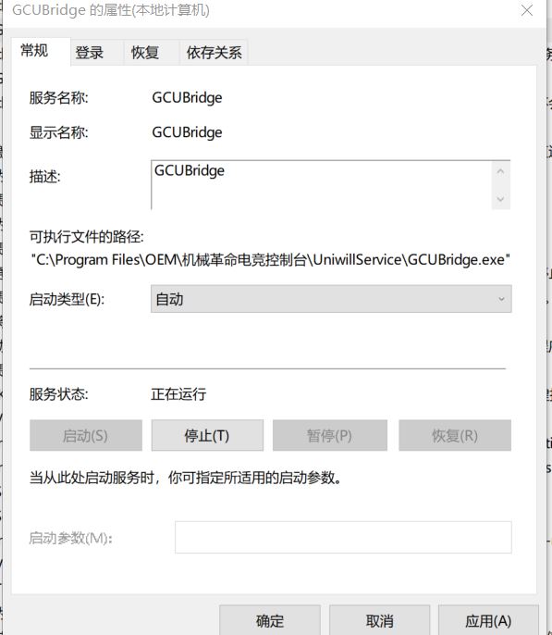The height and width of the screenshot is (635, 552).
Task: Close the GCUBridge properties dialog
Action: click(x=526, y=10)
